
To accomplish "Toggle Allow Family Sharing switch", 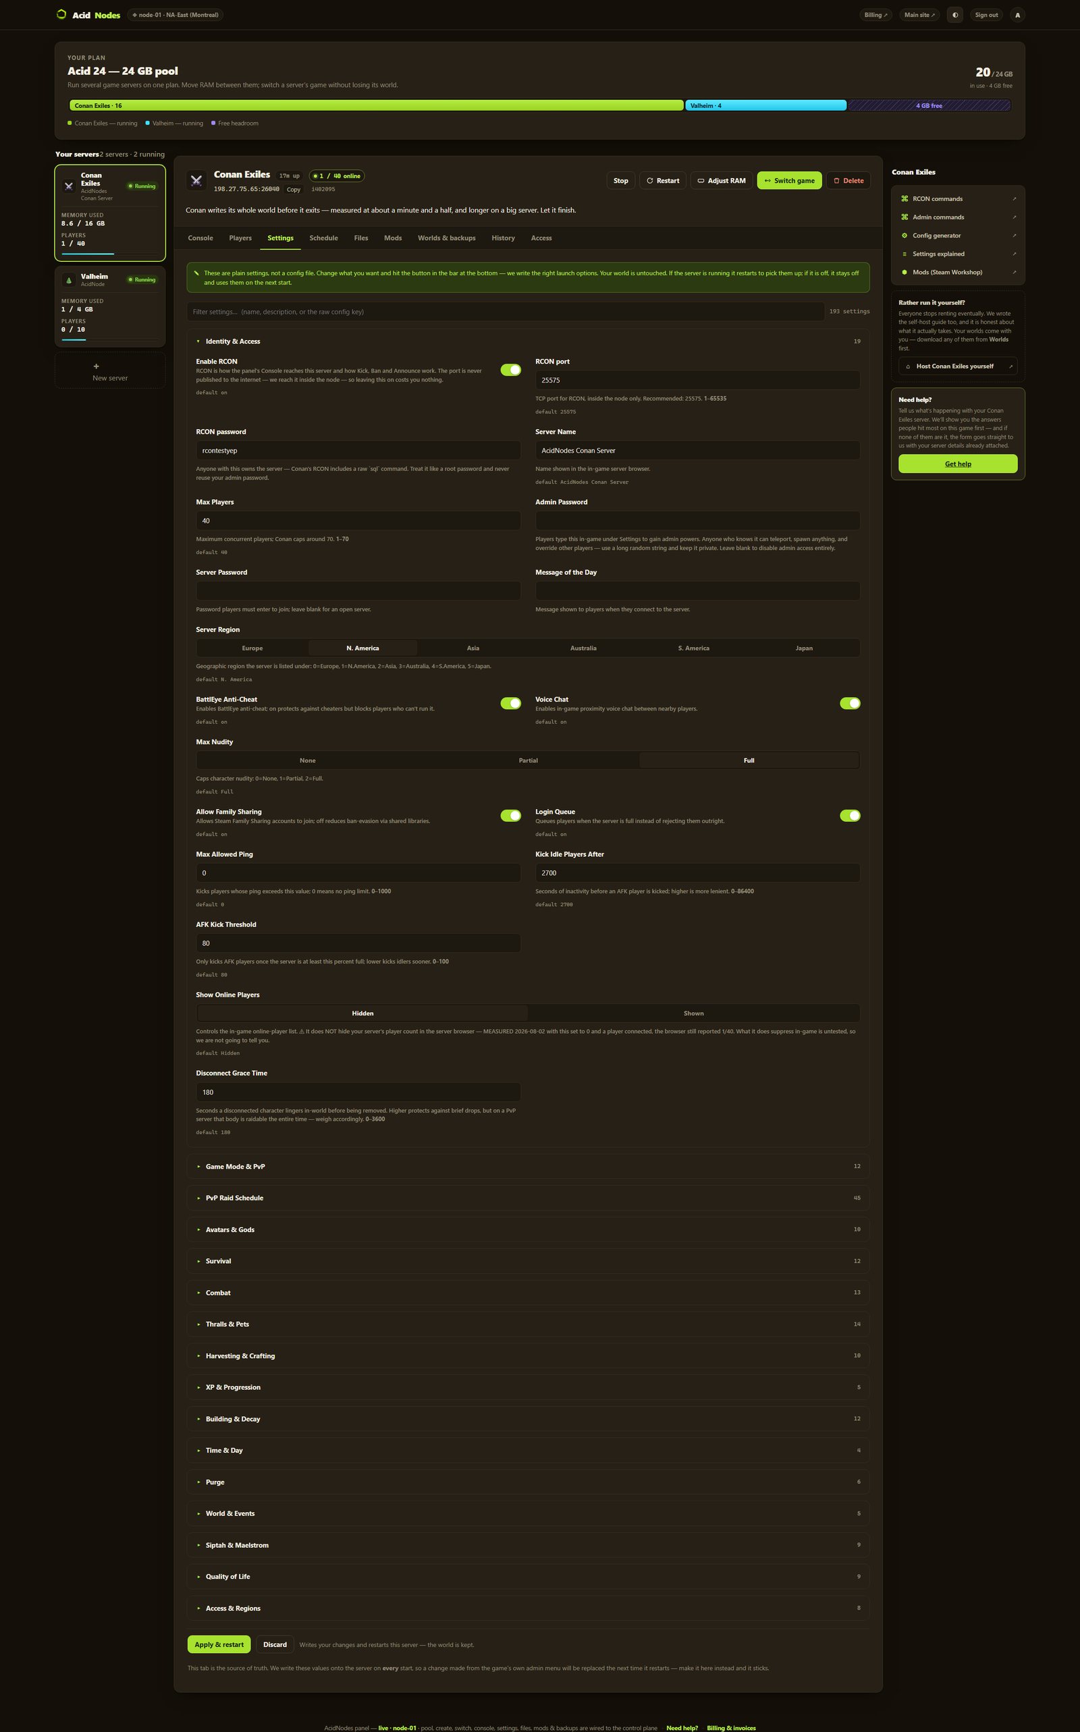I will tap(511, 815).
